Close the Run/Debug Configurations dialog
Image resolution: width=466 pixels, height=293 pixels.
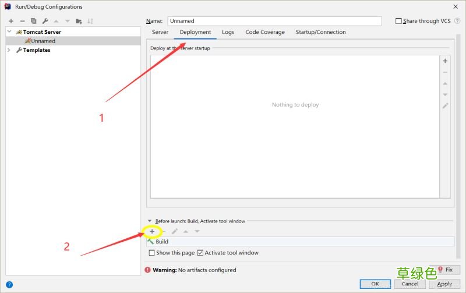[x=456, y=6]
